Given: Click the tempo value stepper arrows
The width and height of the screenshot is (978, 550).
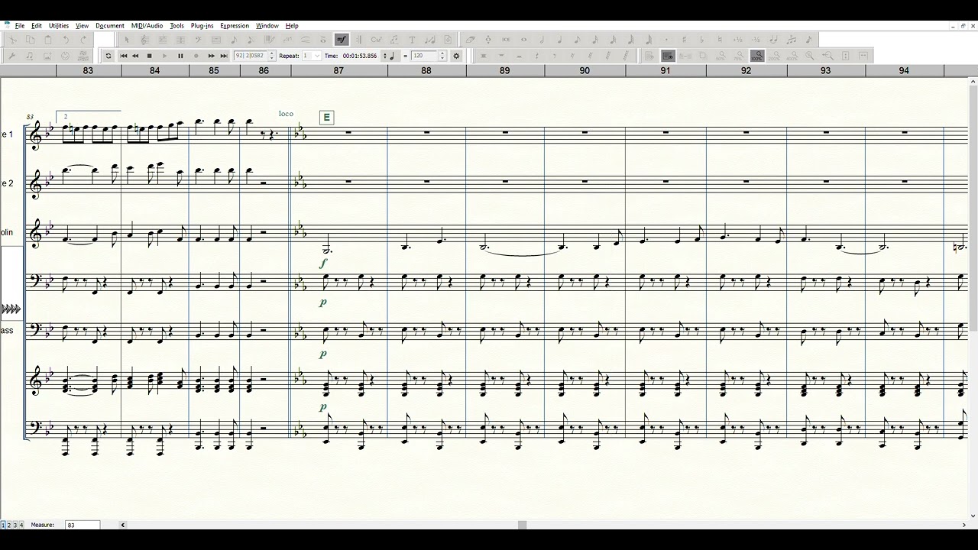Looking at the screenshot, I should [442, 56].
